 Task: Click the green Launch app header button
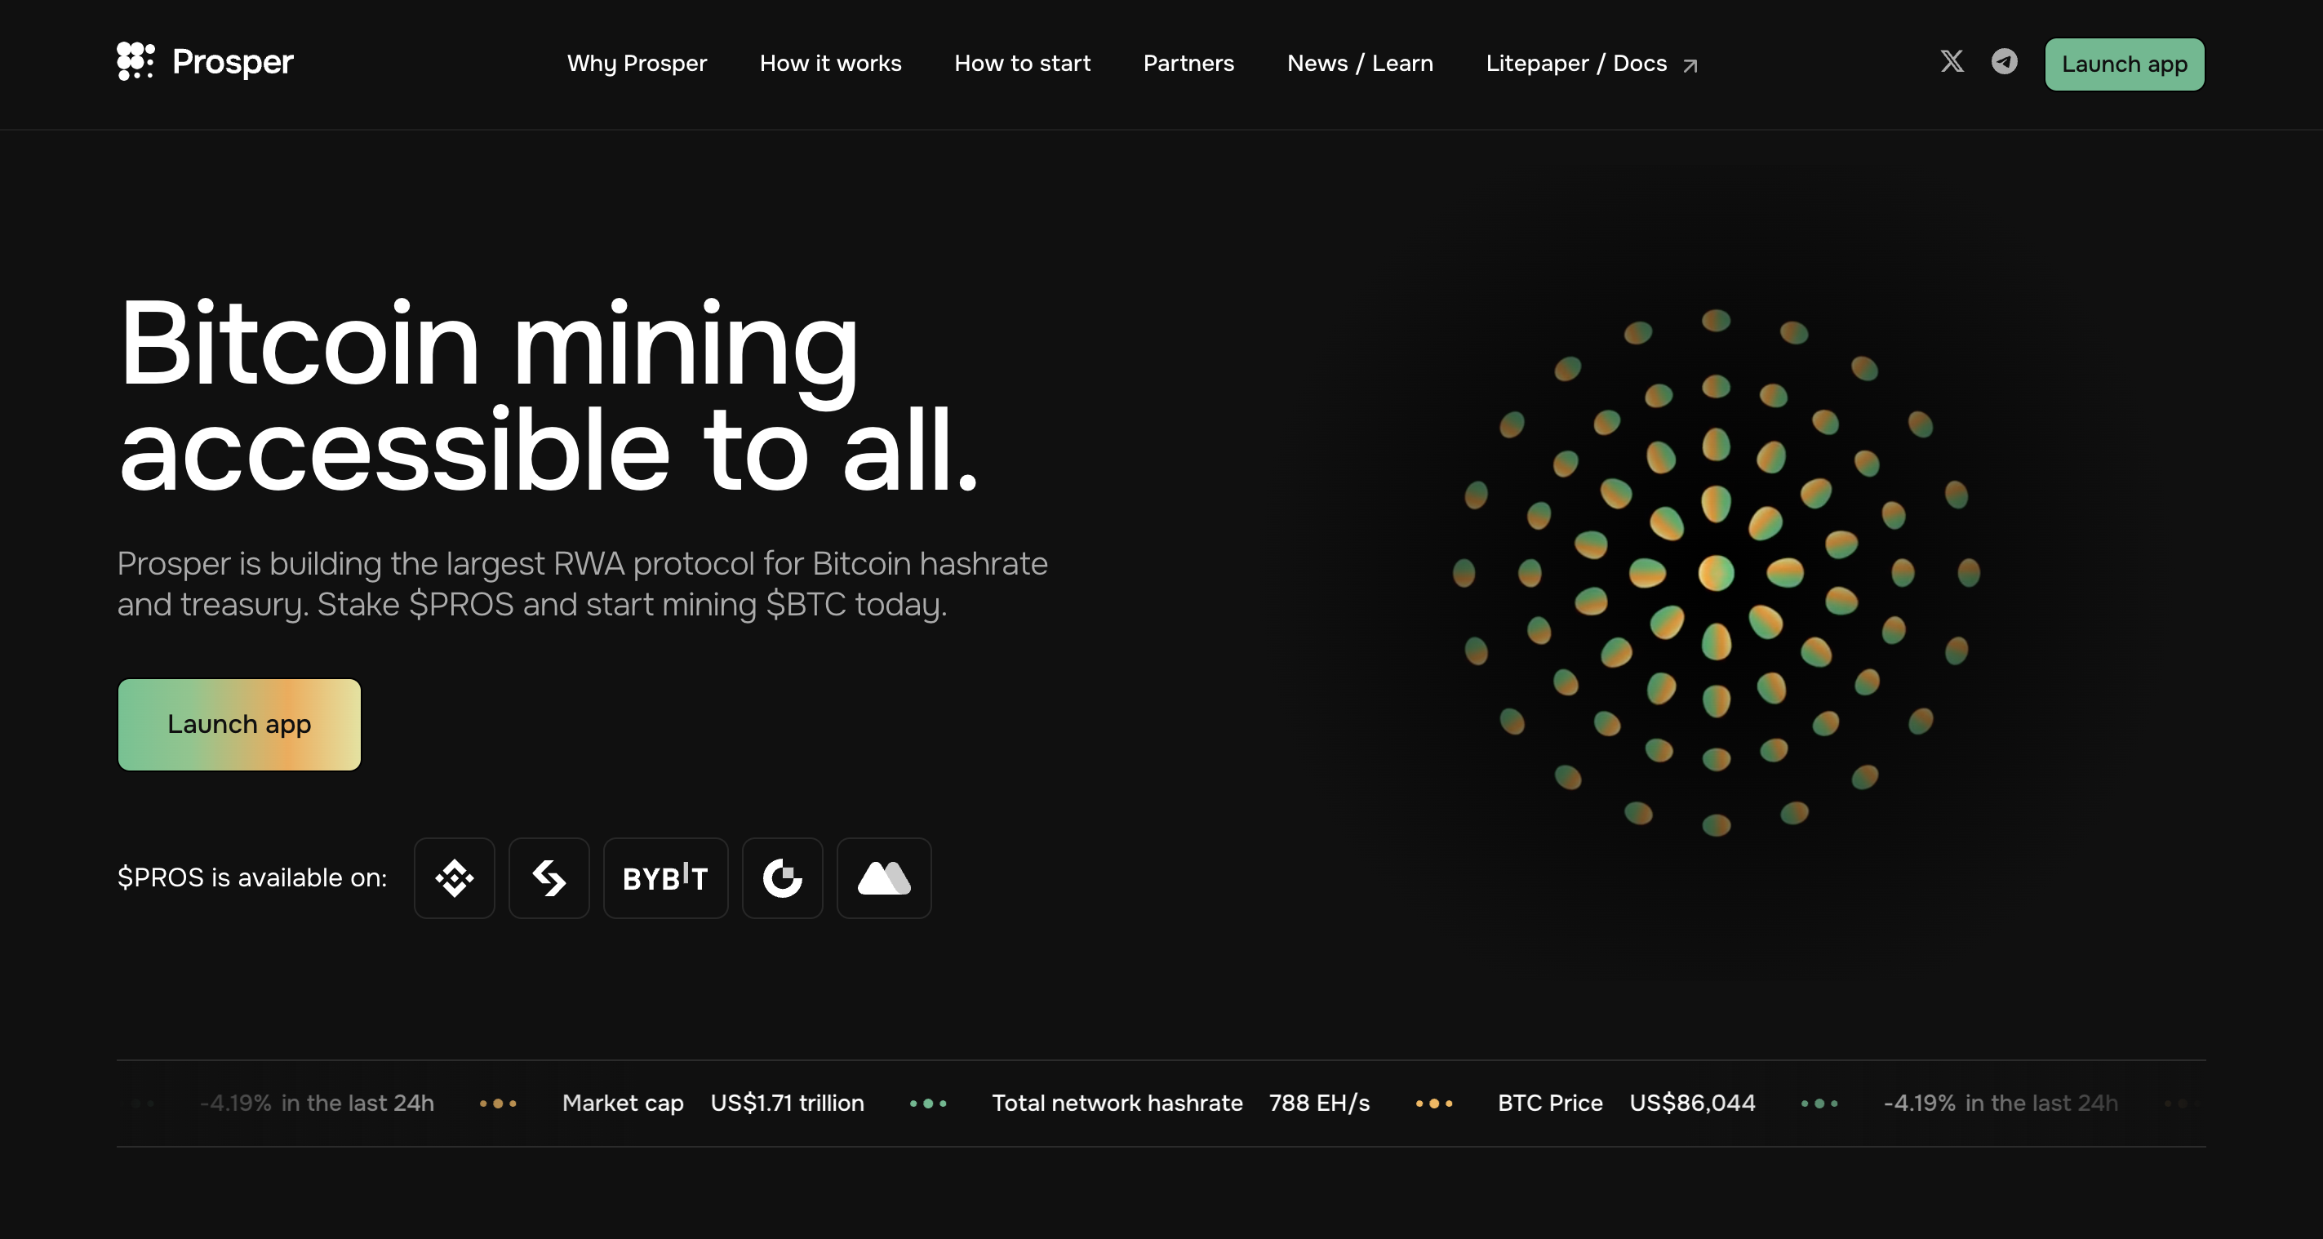(2124, 64)
